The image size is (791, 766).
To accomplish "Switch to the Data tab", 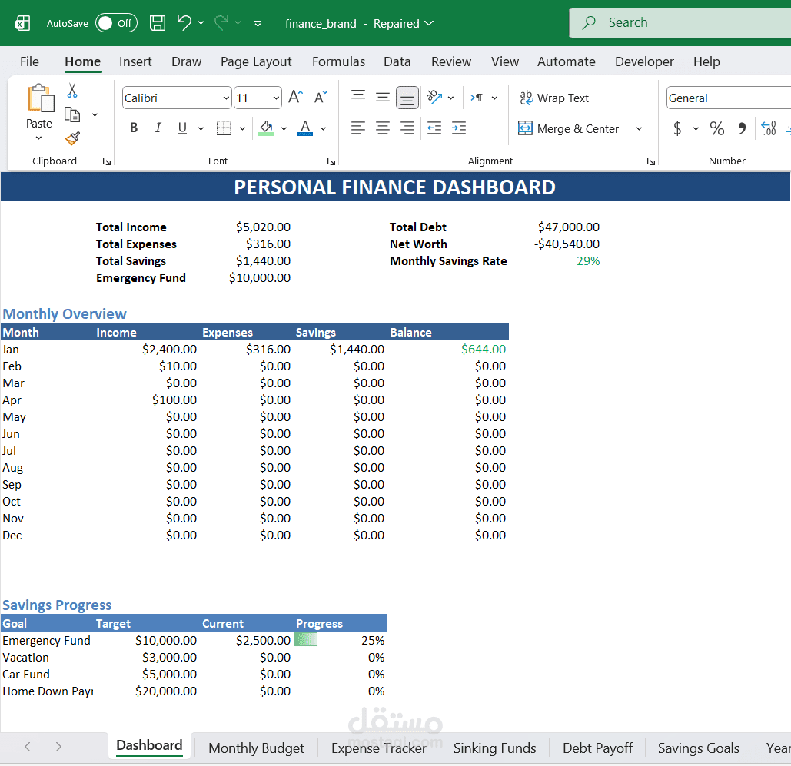I will (397, 61).
